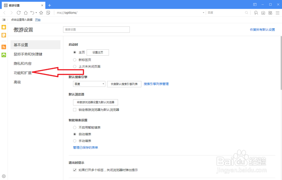Click the settings gear at sidebar bottom
Image resolution: width=282 pixels, height=180 pixels.
tap(4, 176)
